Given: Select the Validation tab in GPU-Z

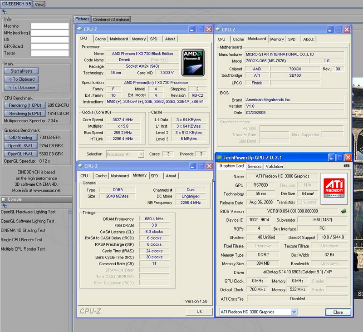Looking at the screenshot, I should tap(274, 167).
